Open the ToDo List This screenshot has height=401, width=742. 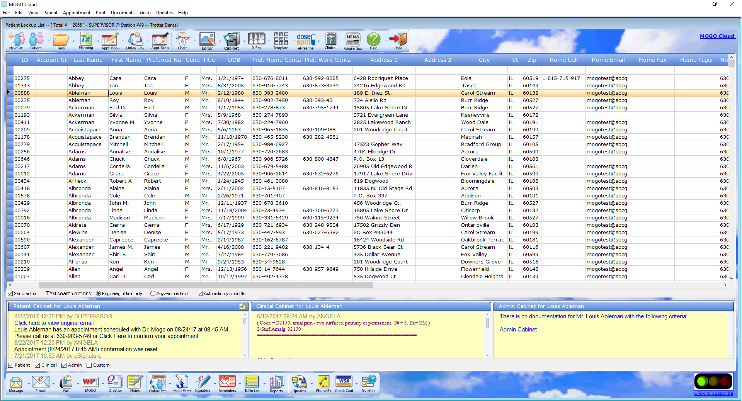point(252,384)
